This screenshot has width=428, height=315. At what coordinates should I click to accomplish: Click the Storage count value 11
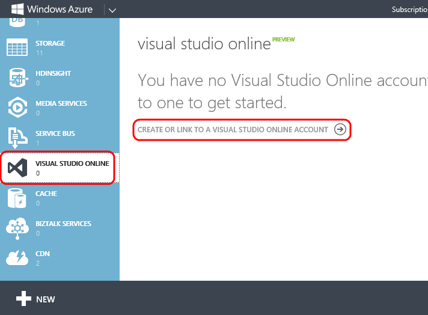coord(39,53)
